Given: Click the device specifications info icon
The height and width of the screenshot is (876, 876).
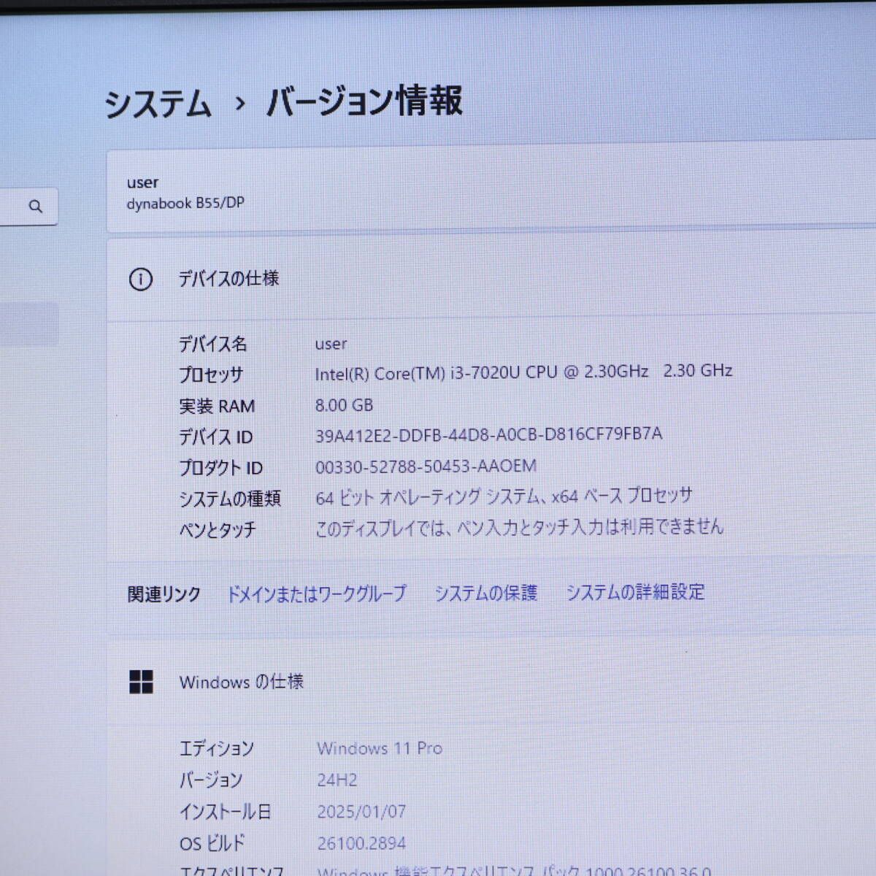Looking at the screenshot, I should 141,280.
